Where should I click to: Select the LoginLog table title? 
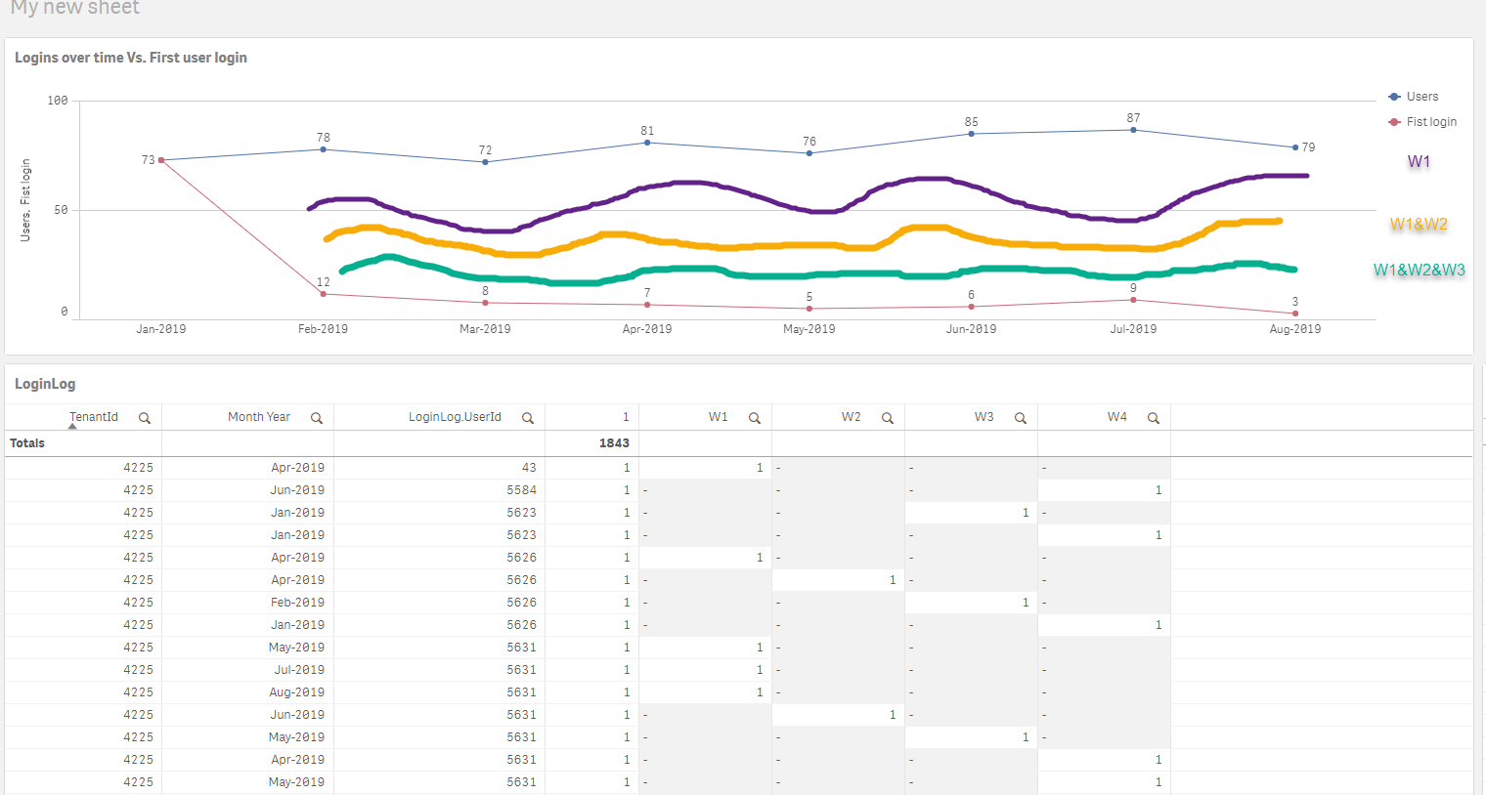45,384
